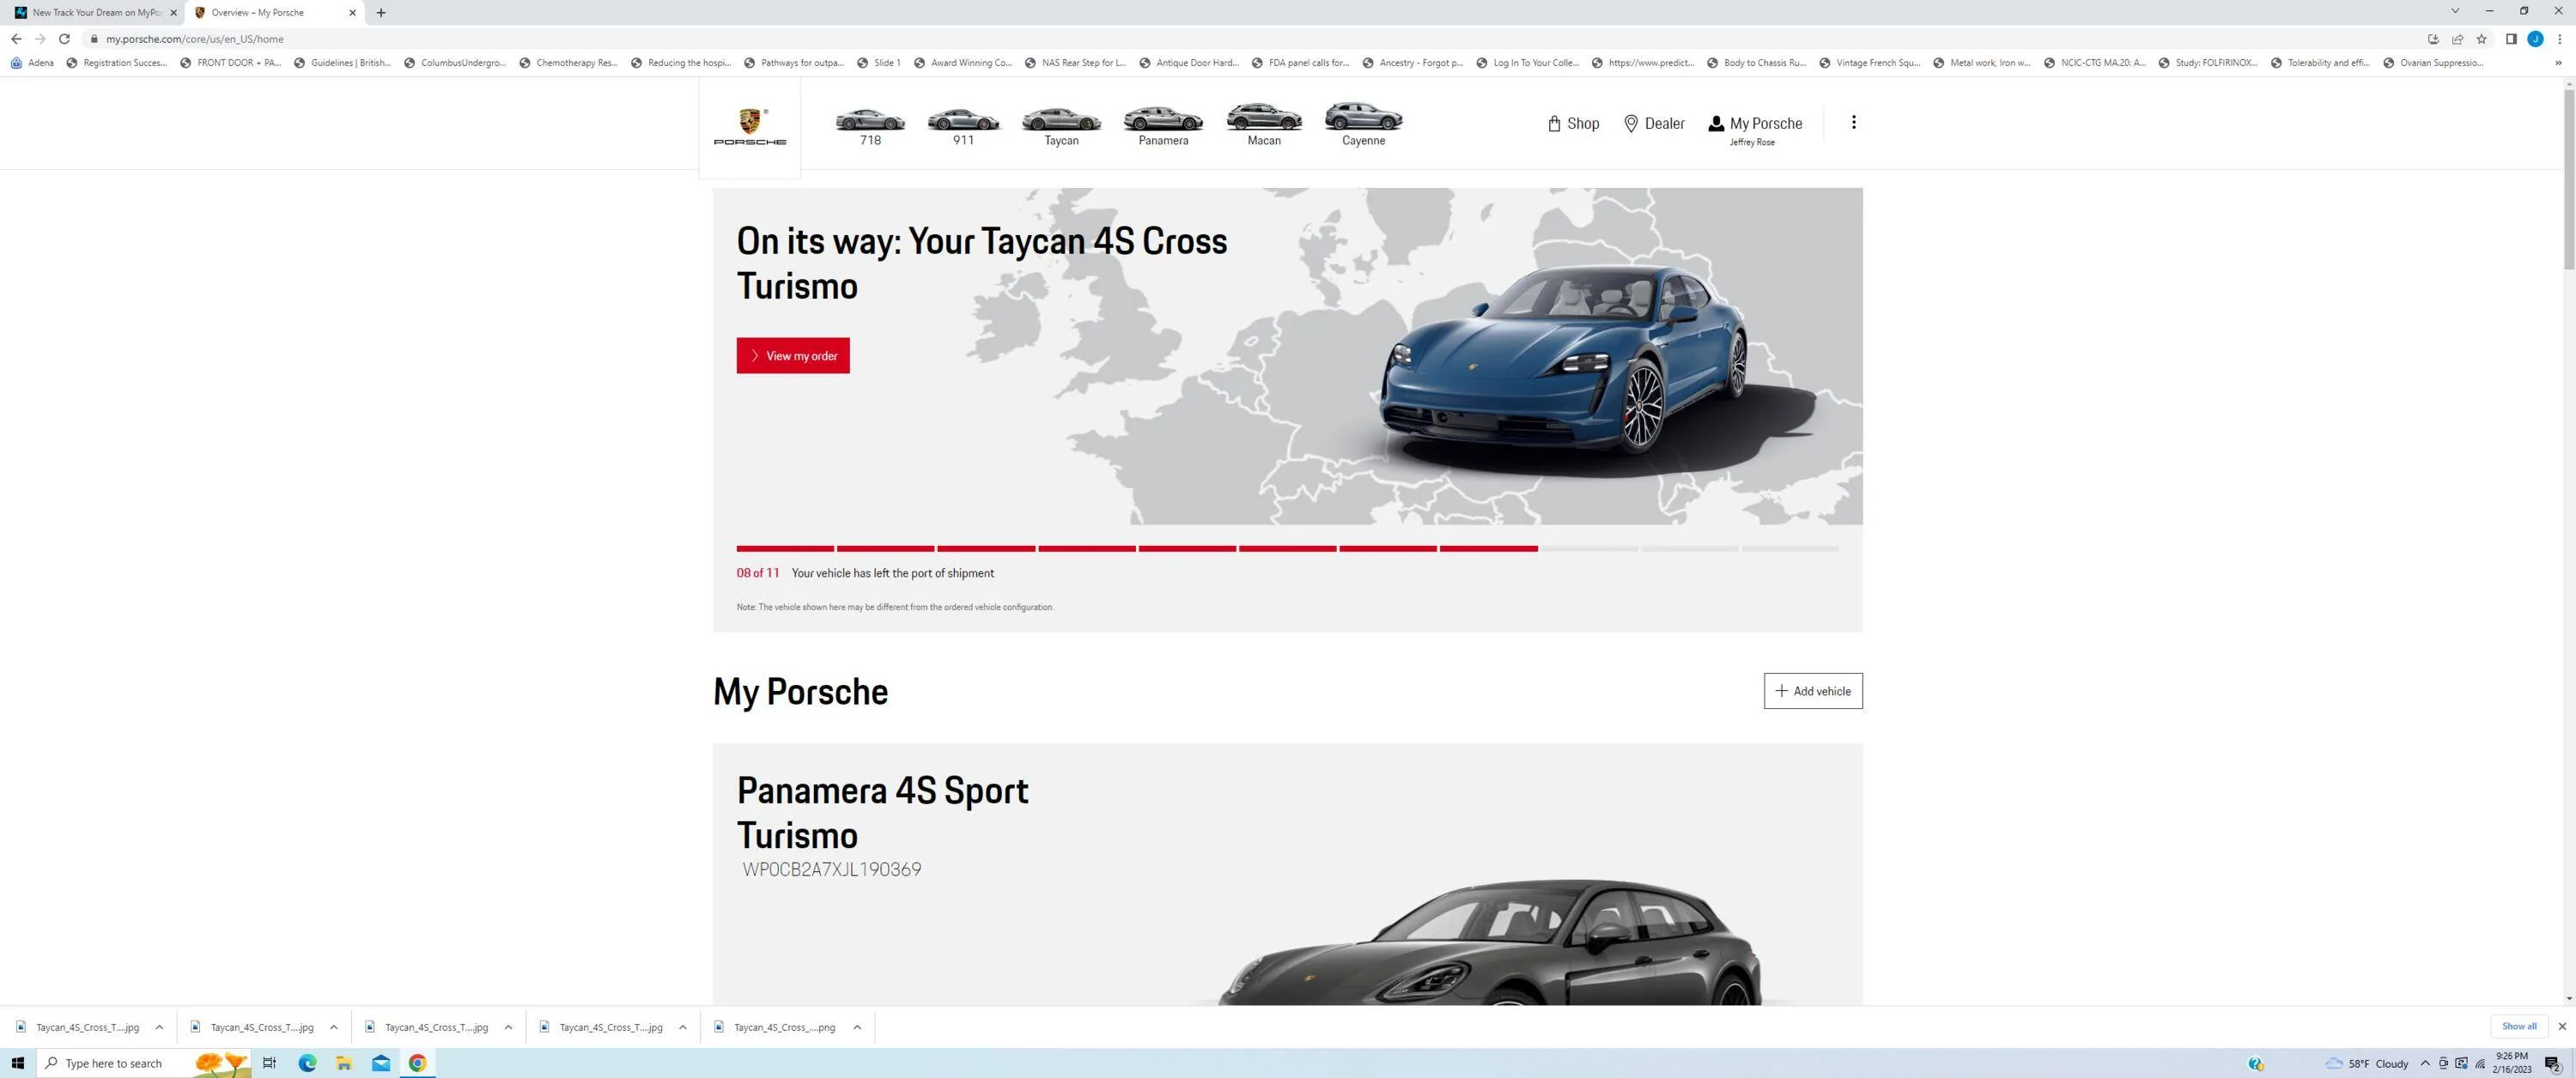Click the order progress bar step 8
The width and height of the screenshot is (2576, 1078).
click(x=1488, y=549)
